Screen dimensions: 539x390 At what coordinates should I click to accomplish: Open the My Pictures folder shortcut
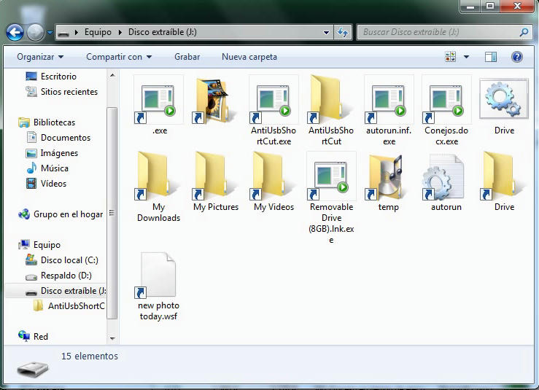point(216,176)
